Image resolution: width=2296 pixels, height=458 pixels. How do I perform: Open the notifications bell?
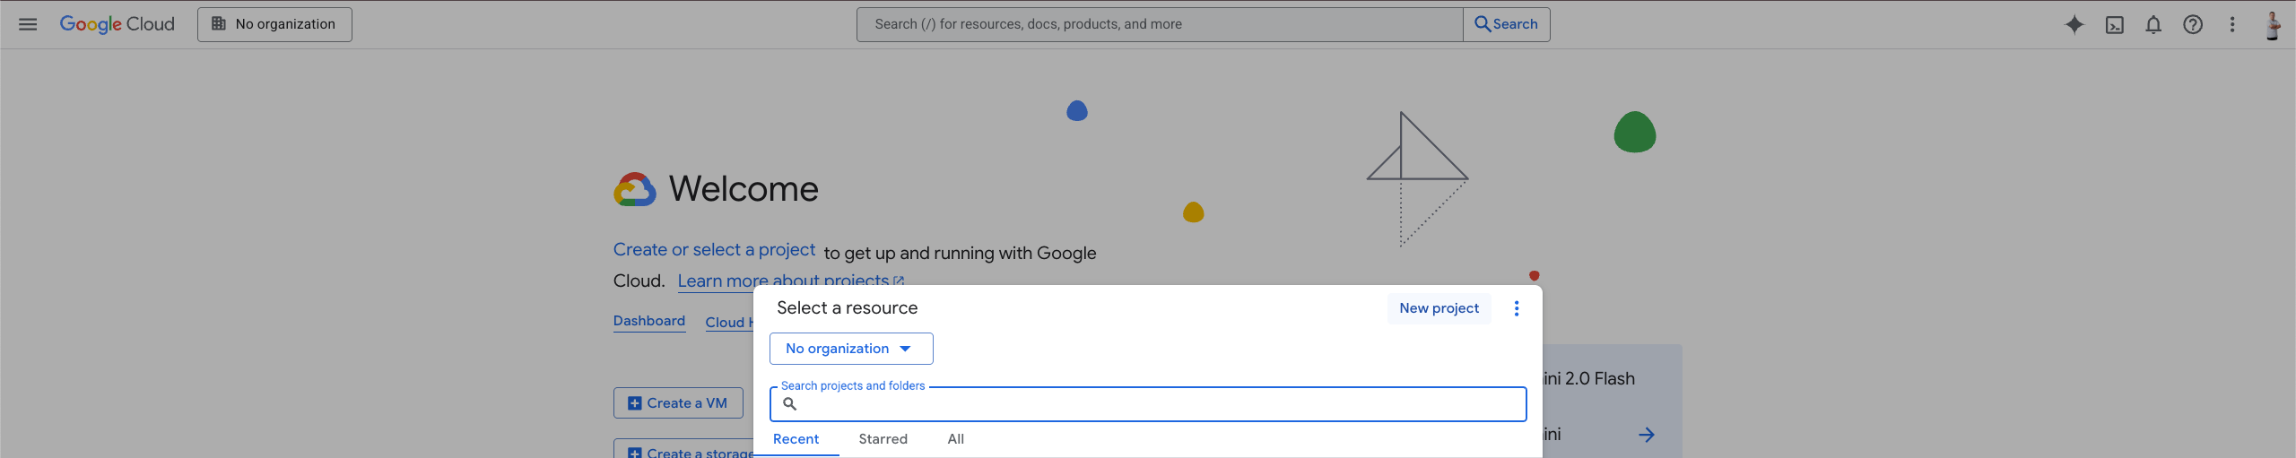pos(2153,25)
